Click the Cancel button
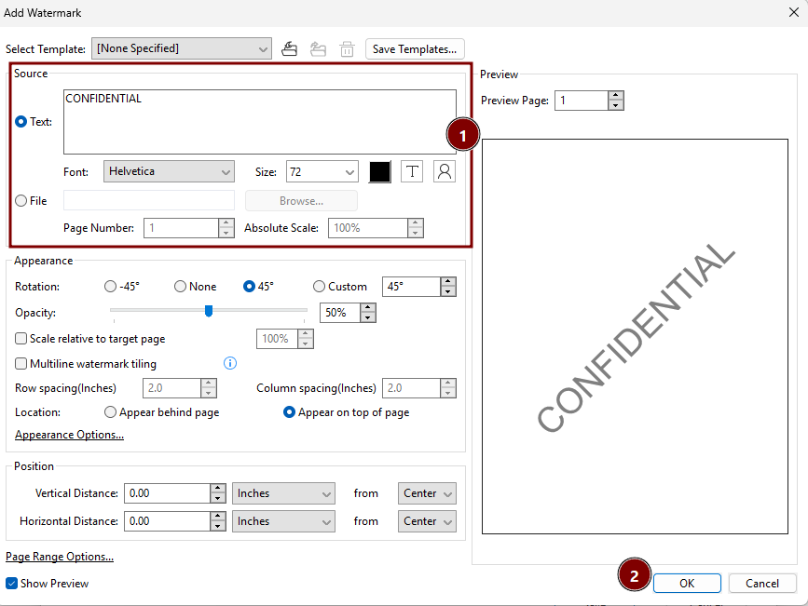The height and width of the screenshot is (606, 808). click(x=762, y=584)
